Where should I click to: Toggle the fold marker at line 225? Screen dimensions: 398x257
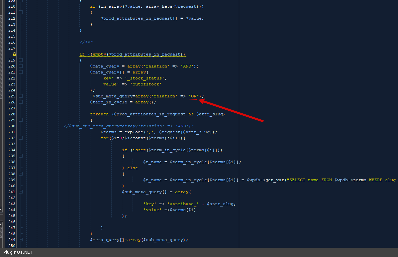[x=21, y=96]
